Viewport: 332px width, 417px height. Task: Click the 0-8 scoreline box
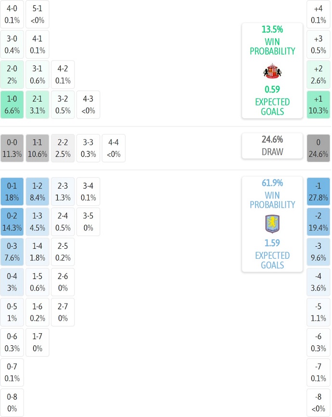pos(12,403)
